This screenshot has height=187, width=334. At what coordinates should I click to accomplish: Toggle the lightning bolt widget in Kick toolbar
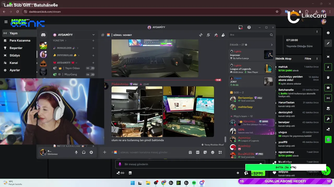pos(328,67)
